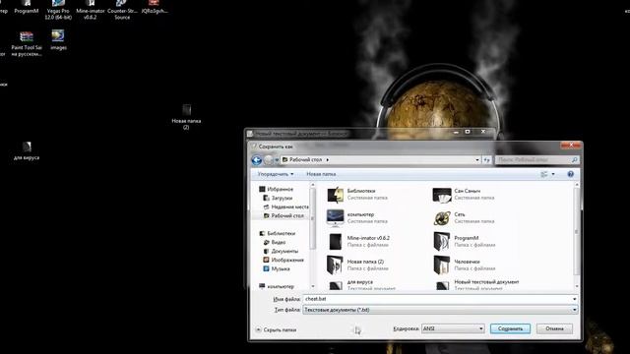The height and width of the screenshot is (354, 630).
Task: Select the Paint Tool Sai desktop icon
Action: (27, 44)
